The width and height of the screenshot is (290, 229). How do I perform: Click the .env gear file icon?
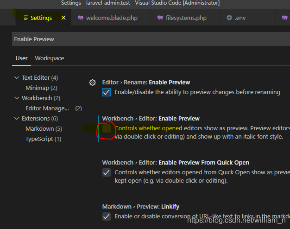click(x=229, y=18)
